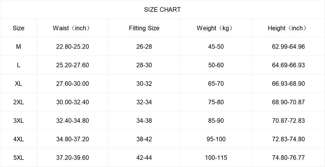Click waist value 22.80-25.20
This screenshot has height=167, width=325.
click(72, 47)
